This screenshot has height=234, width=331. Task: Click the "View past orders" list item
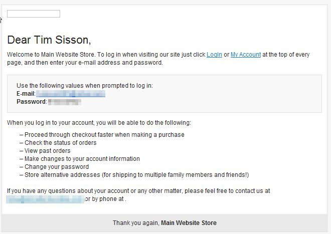47,151
